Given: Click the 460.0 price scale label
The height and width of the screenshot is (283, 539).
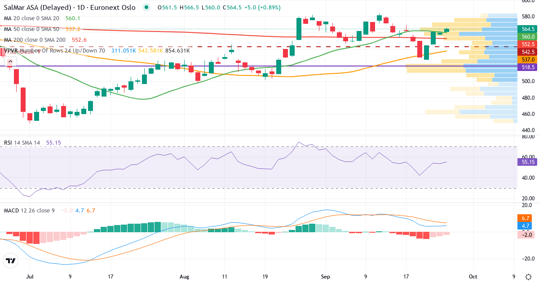Looking at the screenshot, I should [528, 114].
